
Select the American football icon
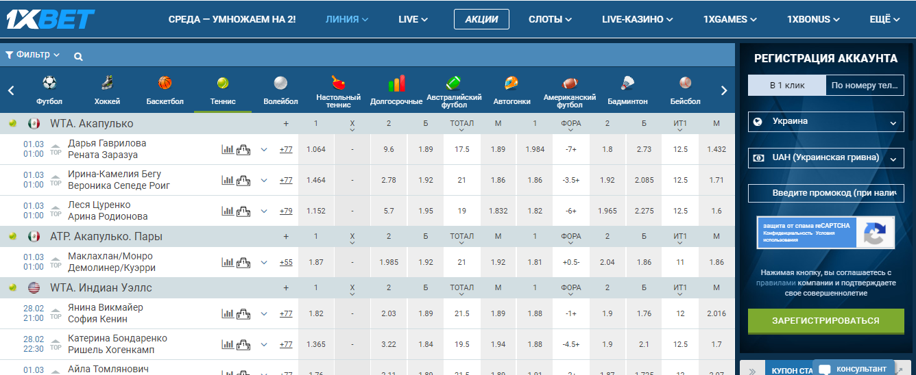pos(570,83)
